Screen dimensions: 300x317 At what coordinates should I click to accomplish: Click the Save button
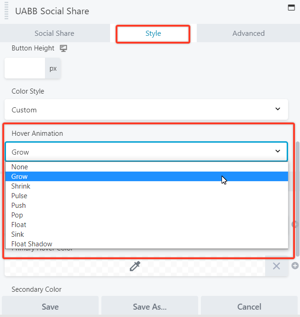tap(50, 306)
